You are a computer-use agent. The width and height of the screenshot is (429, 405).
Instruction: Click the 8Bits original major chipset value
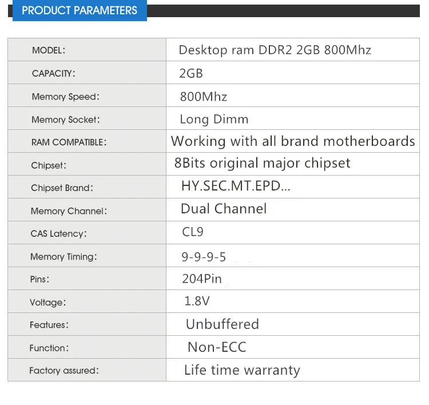[263, 163]
